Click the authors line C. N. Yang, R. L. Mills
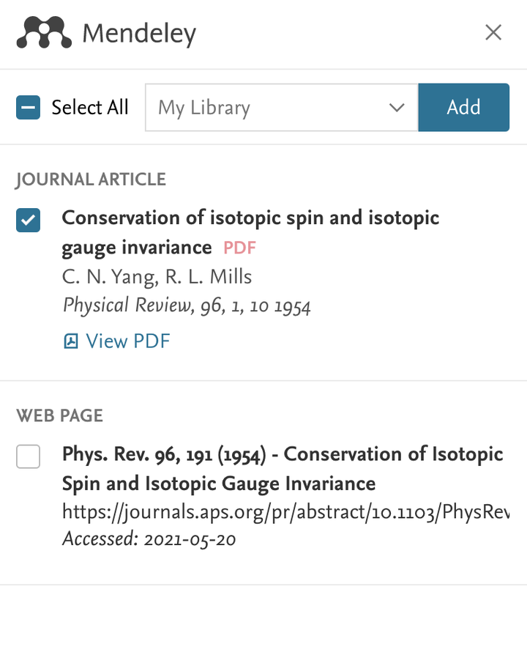This screenshot has width=527, height=666. 157,277
